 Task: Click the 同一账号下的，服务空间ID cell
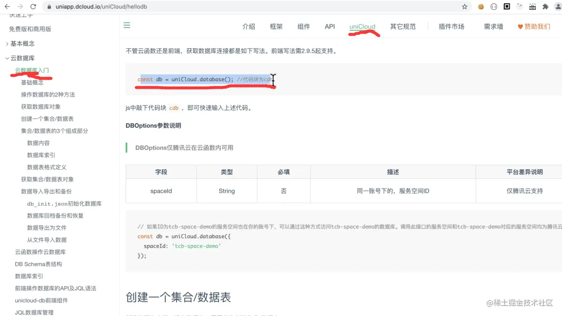click(x=393, y=191)
